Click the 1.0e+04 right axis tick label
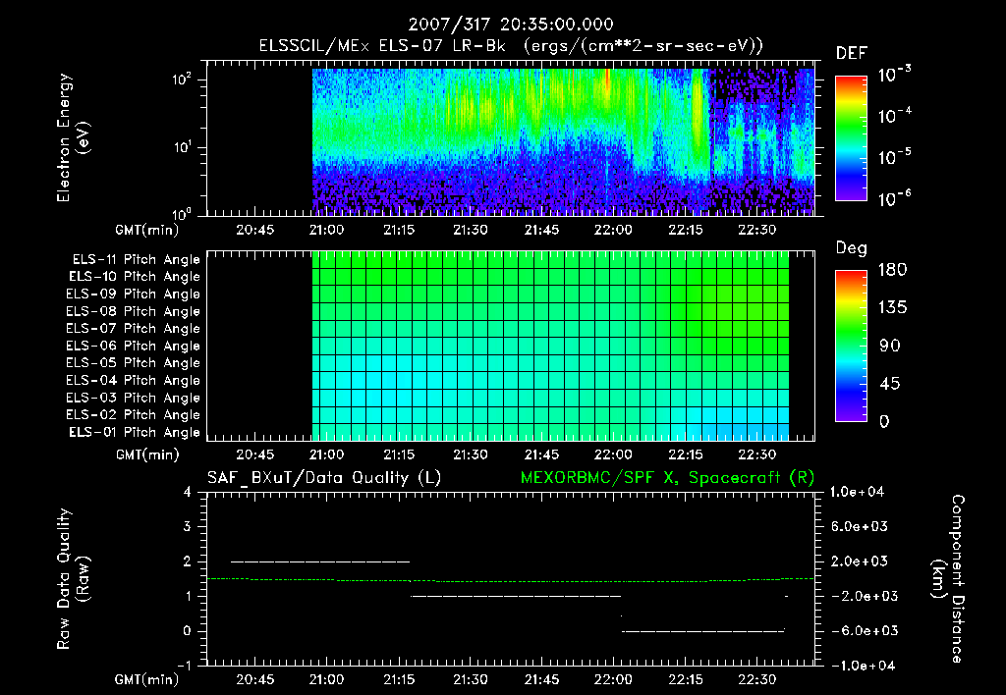 point(857,492)
